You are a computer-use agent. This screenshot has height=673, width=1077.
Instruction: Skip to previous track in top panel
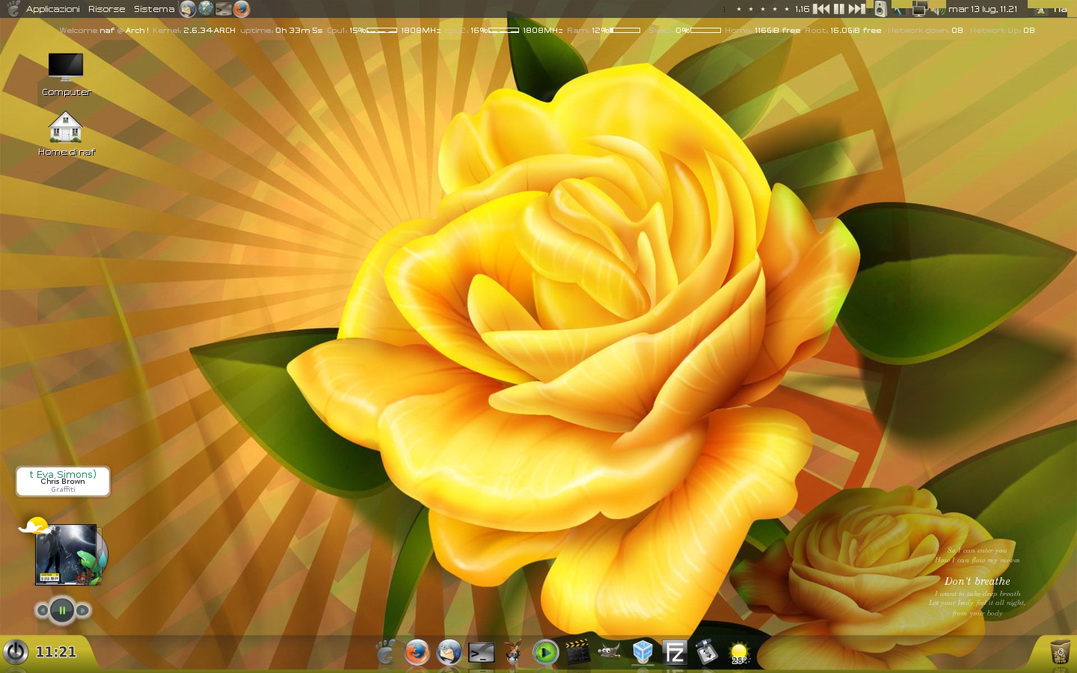click(821, 9)
